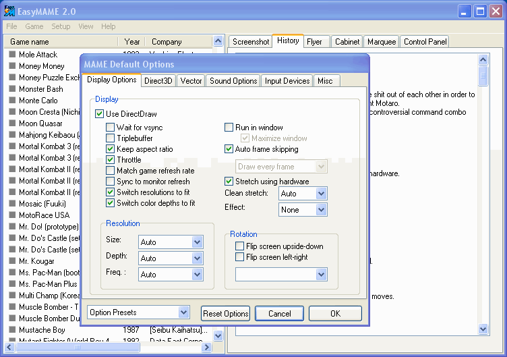Select the Display Options tab
The width and height of the screenshot is (507, 357).
click(112, 80)
